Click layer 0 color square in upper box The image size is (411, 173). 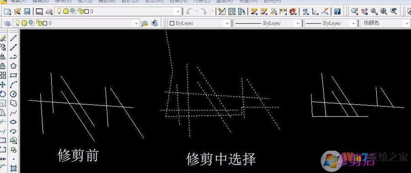point(86,12)
